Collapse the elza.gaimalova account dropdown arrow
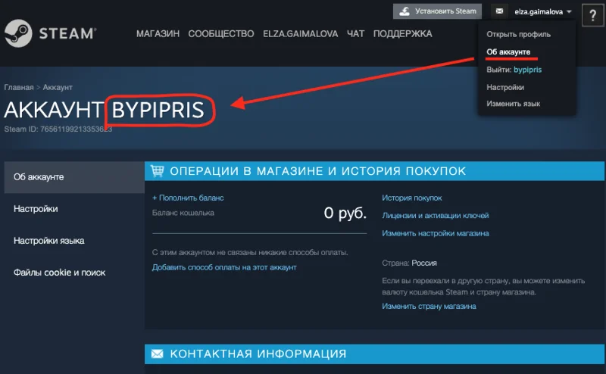 point(569,11)
